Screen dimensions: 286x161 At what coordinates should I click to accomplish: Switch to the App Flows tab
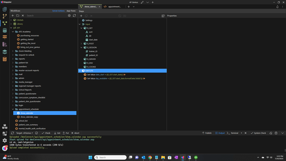click(x=71, y=11)
